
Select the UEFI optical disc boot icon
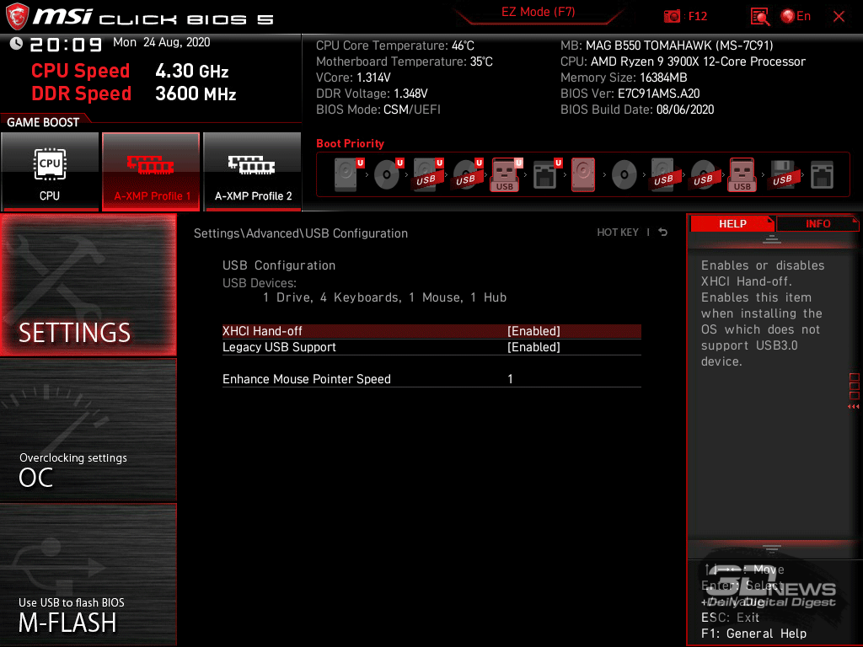point(389,174)
